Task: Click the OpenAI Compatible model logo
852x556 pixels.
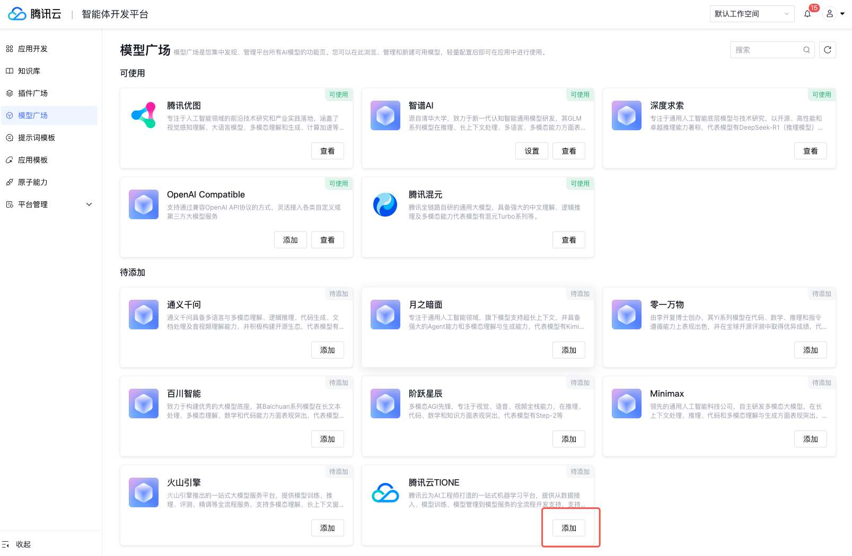Action: [x=144, y=204]
